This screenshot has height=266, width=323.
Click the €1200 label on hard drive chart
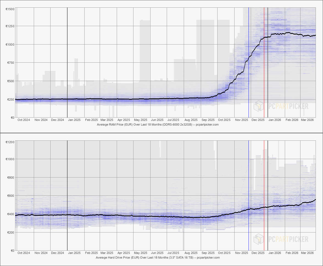click(10, 142)
